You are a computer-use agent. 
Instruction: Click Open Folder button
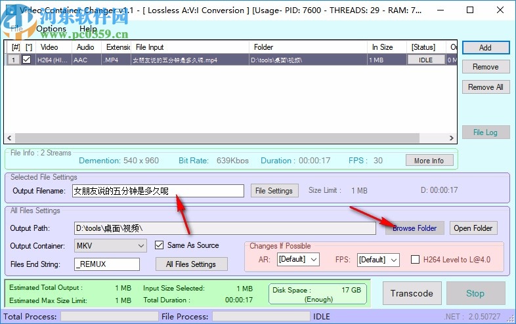(473, 228)
